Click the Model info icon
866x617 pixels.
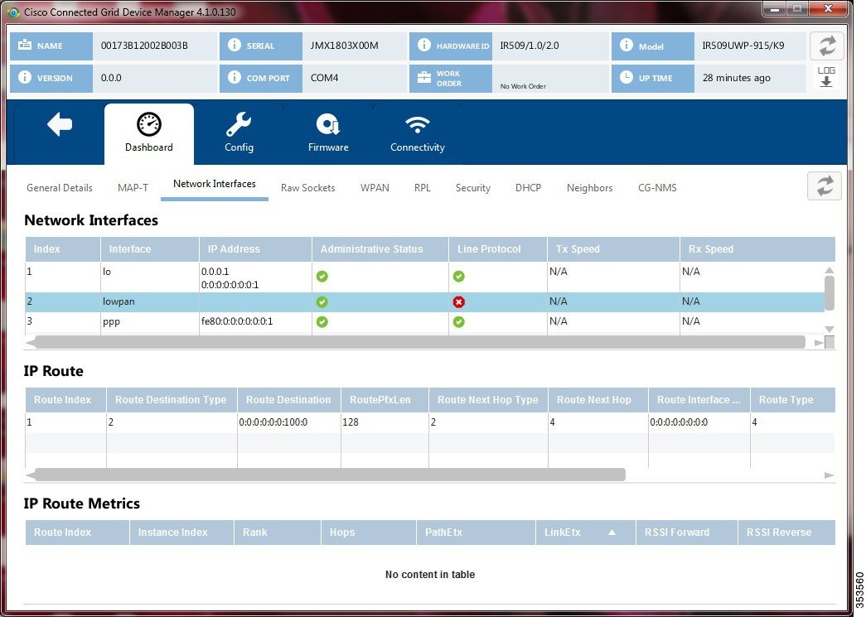point(627,46)
